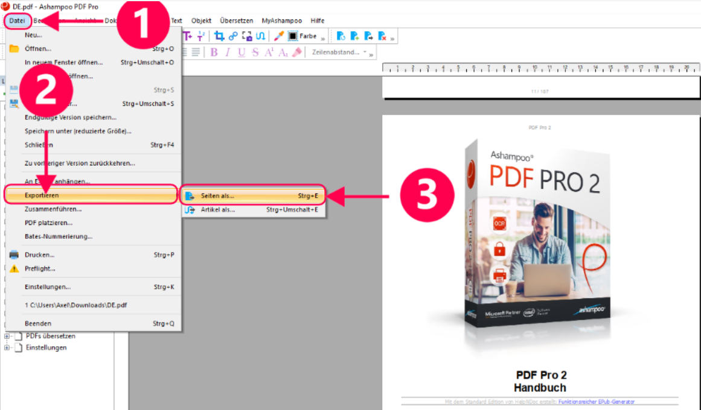This screenshot has width=701, height=410.
Task: Select the Crop tool in the toolbar
Action: [x=220, y=36]
